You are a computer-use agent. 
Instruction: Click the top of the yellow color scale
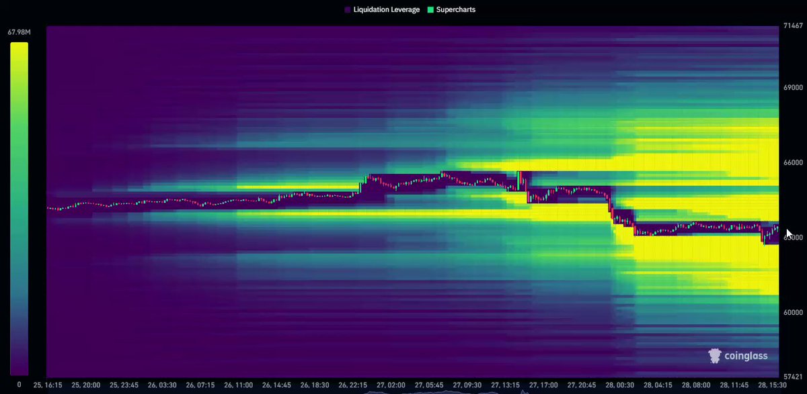coord(19,47)
